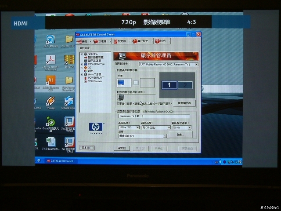281x211 pixels.
Task: Open the Pro ENGINEER WF4.0 desktop shortcut
Action: coord(69,145)
